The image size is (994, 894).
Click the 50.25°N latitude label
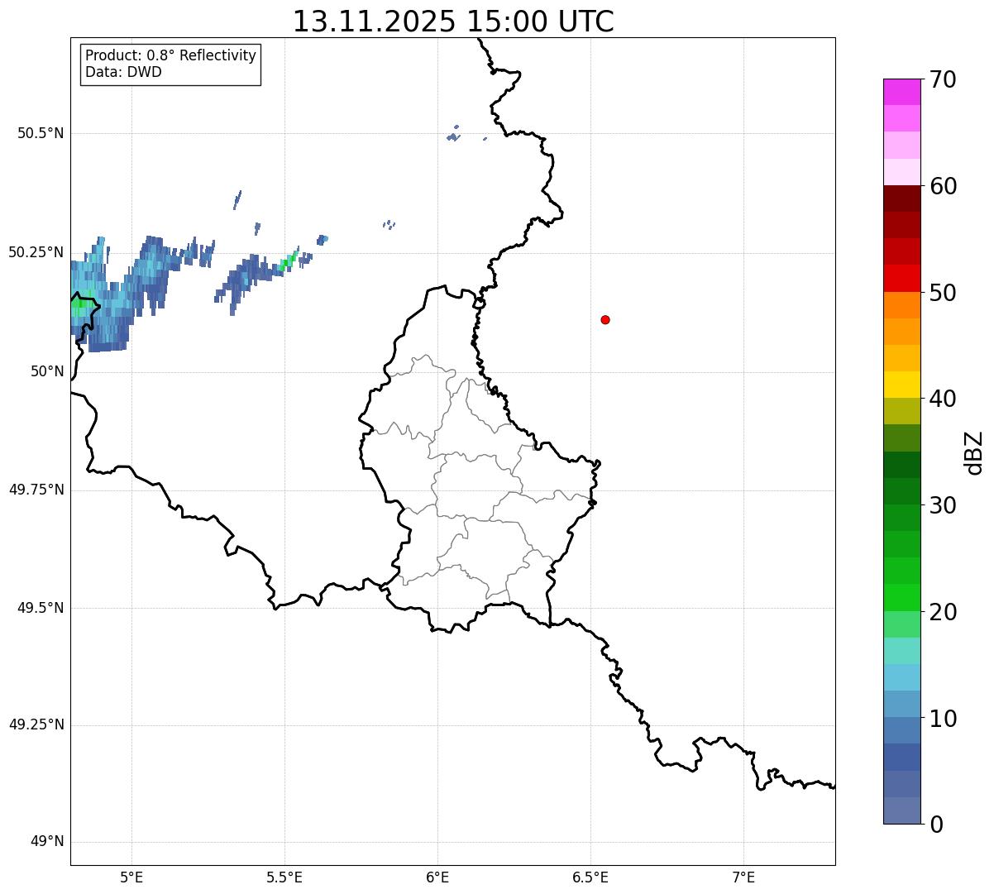pos(36,252)
